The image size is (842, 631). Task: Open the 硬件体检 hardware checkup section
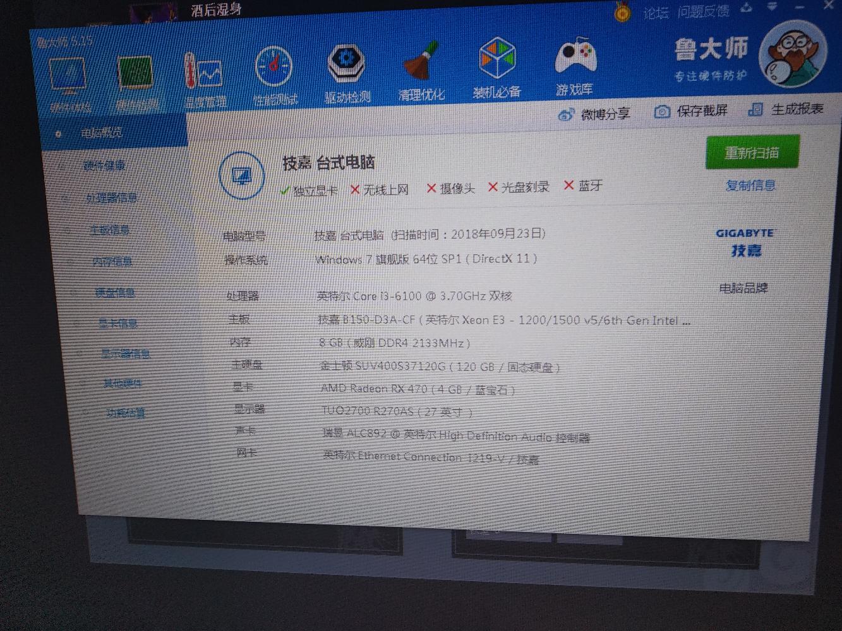[68, 86]
